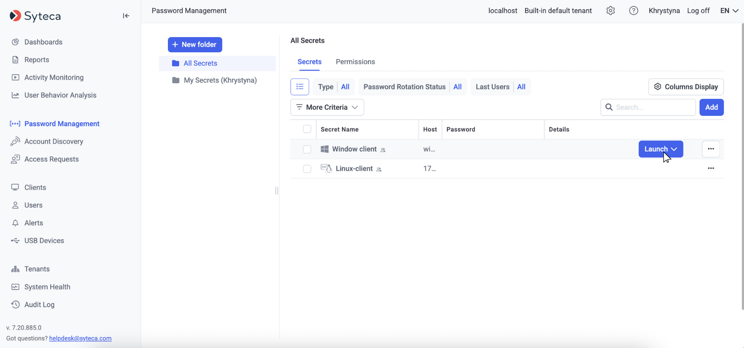
Task: Open the three-dot menu for Window client
Action: [711, 149]
